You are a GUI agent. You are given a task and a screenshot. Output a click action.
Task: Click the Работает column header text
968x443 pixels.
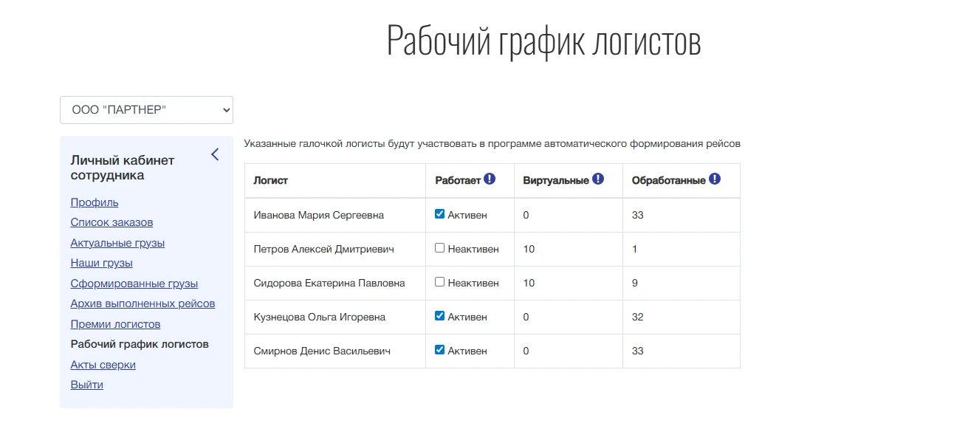tap(458, 180)
